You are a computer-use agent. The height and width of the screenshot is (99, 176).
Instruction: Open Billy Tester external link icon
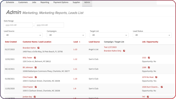click(35, 57)
